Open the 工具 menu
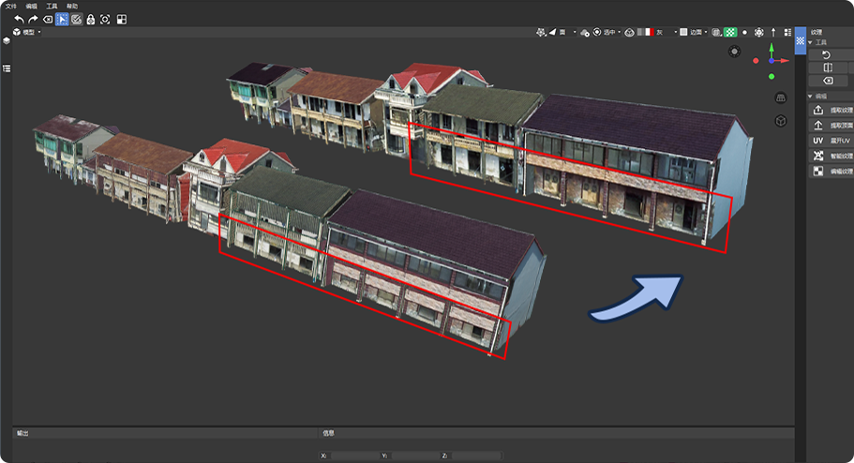Image resolution: width=854 pixels, height=463 pixels. coord(52,6)
